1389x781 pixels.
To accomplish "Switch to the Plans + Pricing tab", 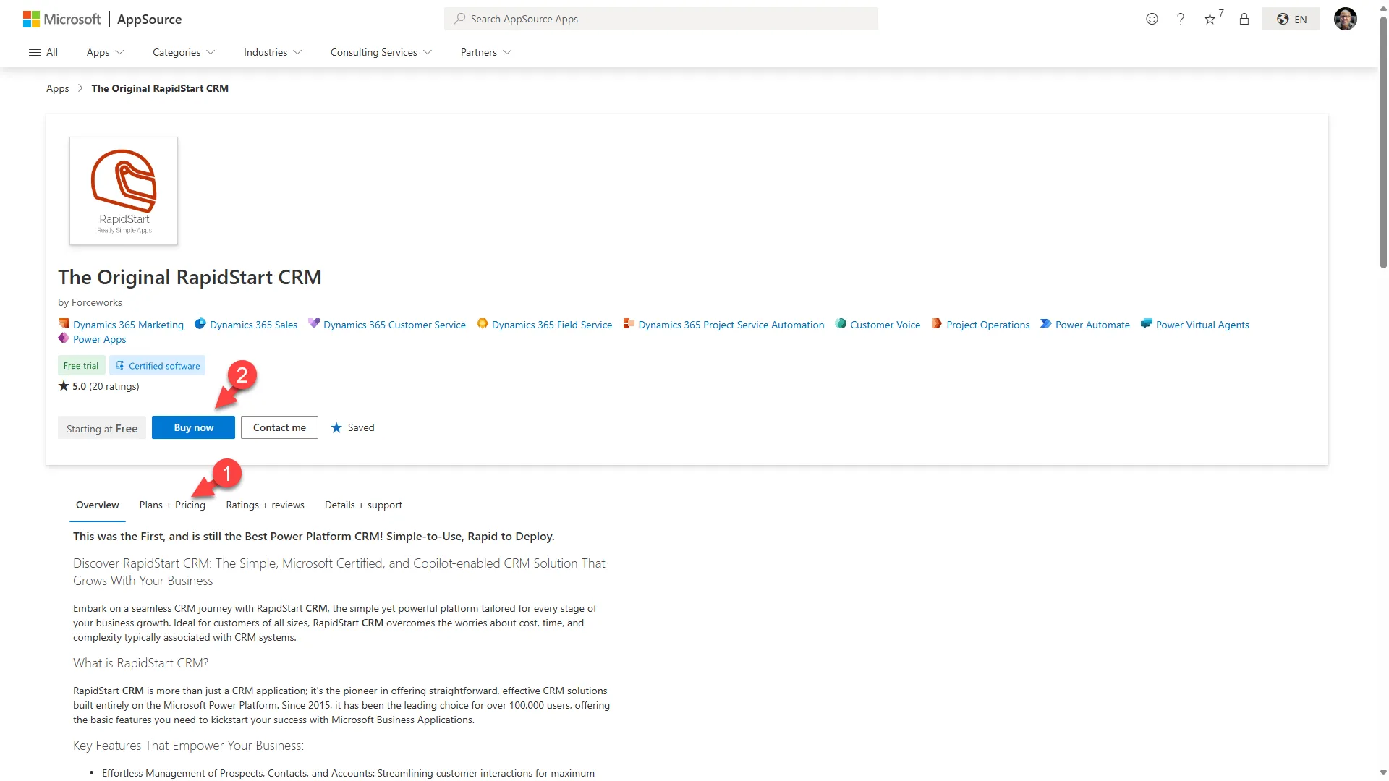I will (172, 505).
